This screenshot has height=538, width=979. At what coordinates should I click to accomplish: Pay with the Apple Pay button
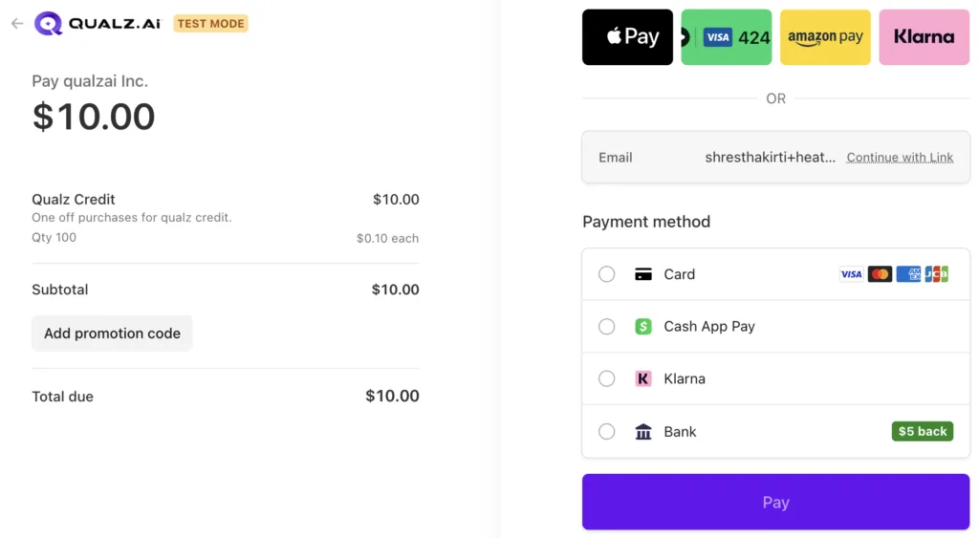(x=627, y=37)
